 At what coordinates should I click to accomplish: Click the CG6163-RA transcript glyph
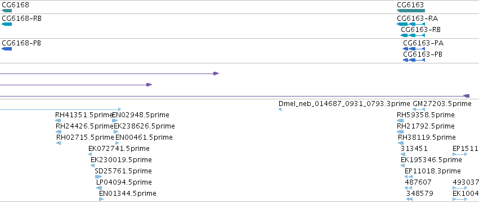pos(410,24)
